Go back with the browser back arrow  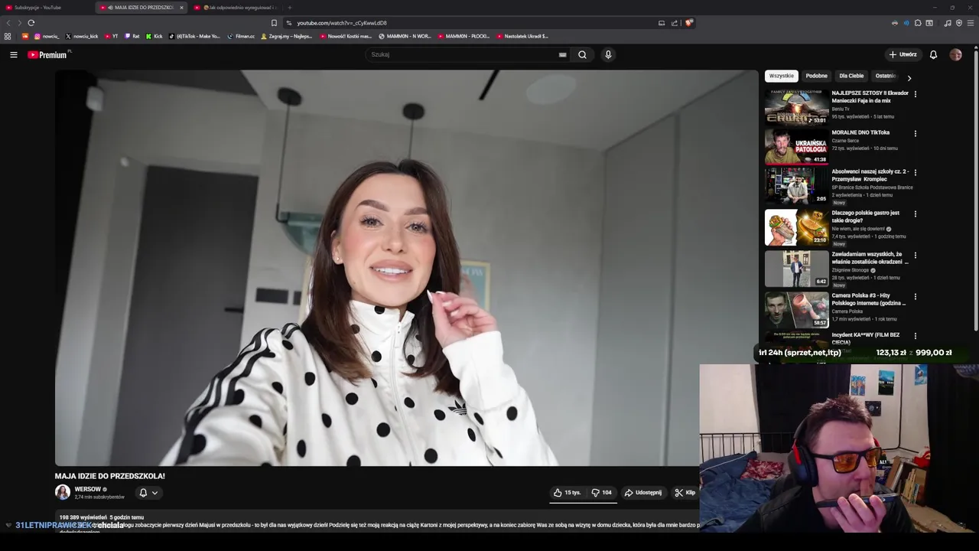pyautogui.click(x=8, y=23)
